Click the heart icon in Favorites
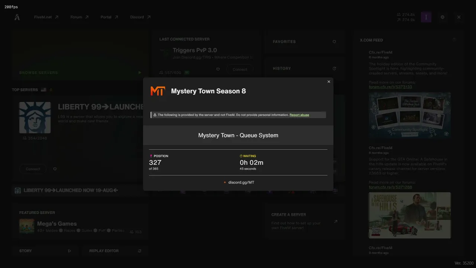This screenshot has height=268, width=476. (334, 42)
